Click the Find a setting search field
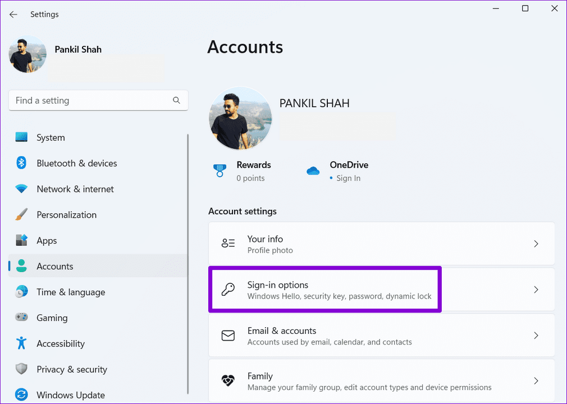Screen dimensions: 567x404 click(x=90, y=100)
